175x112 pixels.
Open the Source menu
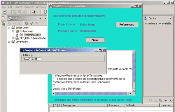[18, 7]
